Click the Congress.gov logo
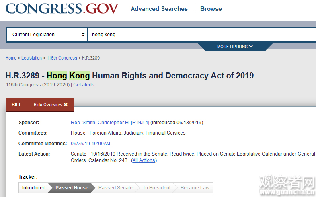The height and width of the screenshot is (197, 316). [x=62, y=8]
